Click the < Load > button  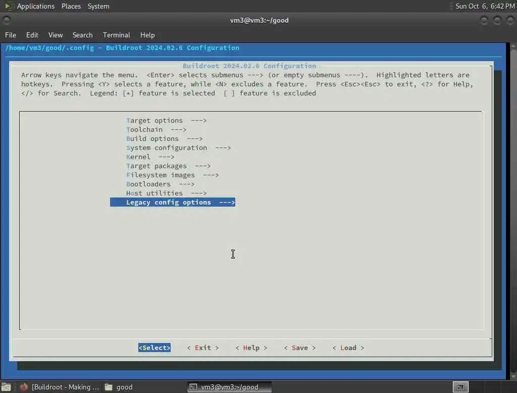pyautogui.click(x=348, y=348)
